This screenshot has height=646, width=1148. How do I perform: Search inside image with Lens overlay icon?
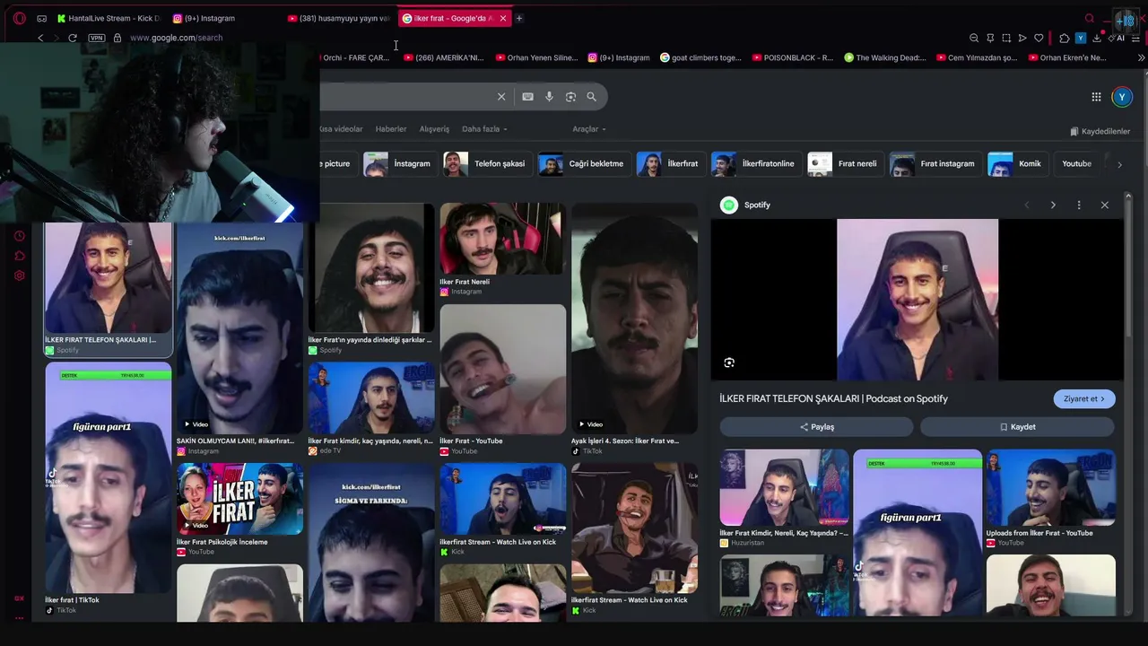[x=729, y=362]
